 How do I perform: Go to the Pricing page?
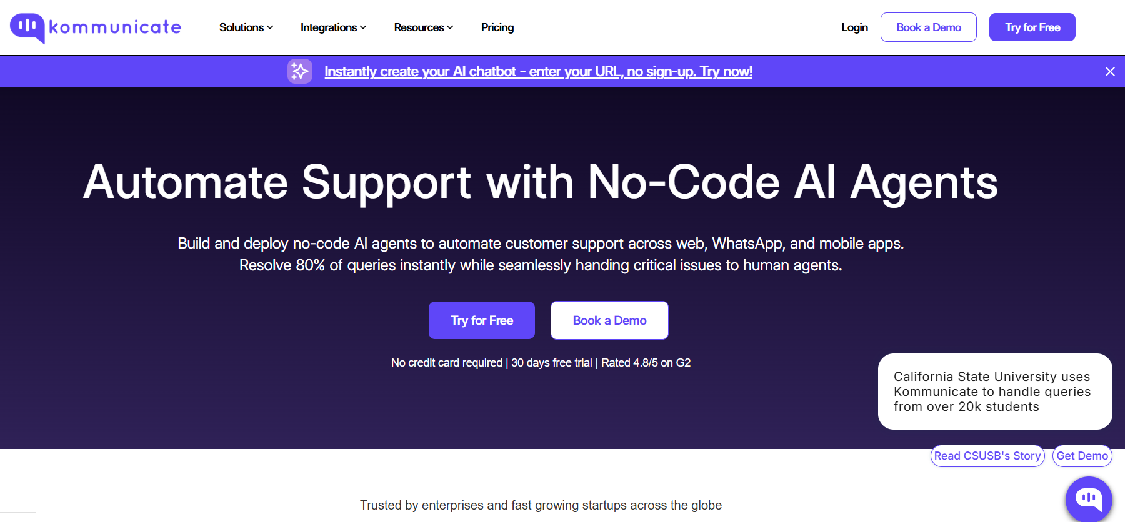click(497, 27)
